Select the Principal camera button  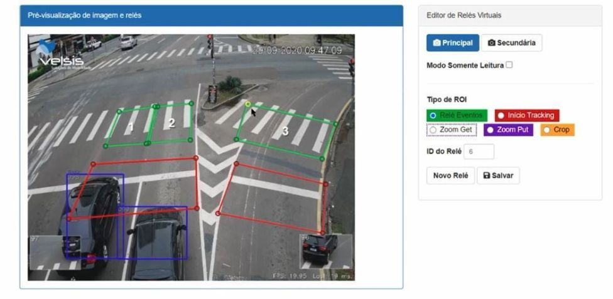pos(452,43)
